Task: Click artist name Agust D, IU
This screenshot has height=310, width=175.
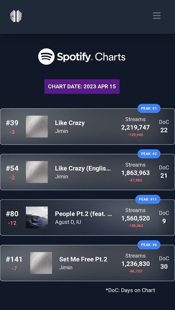Action: [x=68, y=222]
